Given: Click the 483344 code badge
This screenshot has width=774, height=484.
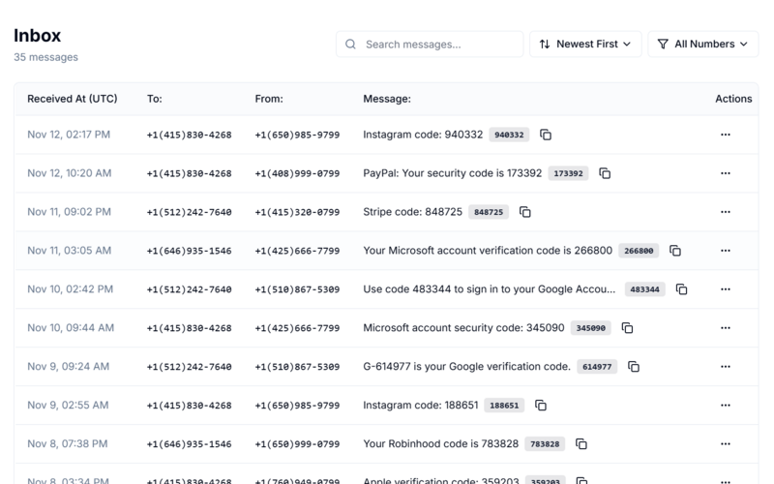Looking at the screenshot, I should tap(644, 289).
